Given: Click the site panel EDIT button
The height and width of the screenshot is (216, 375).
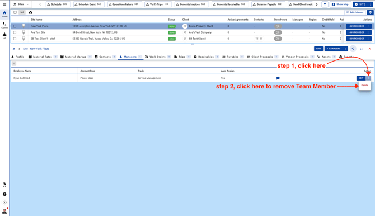Looking at the screenshot, I should pos(318,49).
